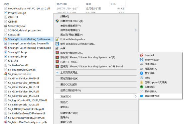The image size is (184, 124).
Task: Select SY_GCamDeVice_10MD.dll file
Action: [x=24, y=78]
